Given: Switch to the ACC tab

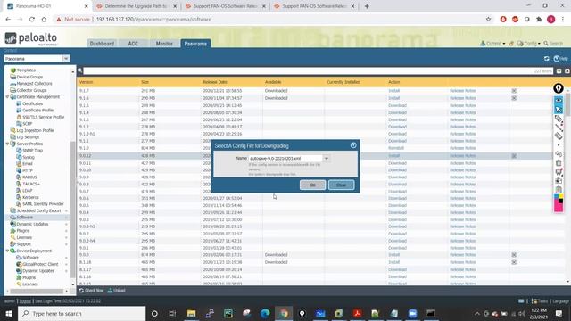Looking at the screenshot, I should click(x=133, y=44).
